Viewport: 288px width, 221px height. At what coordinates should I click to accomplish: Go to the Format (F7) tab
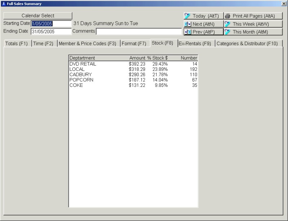(134, 44)
